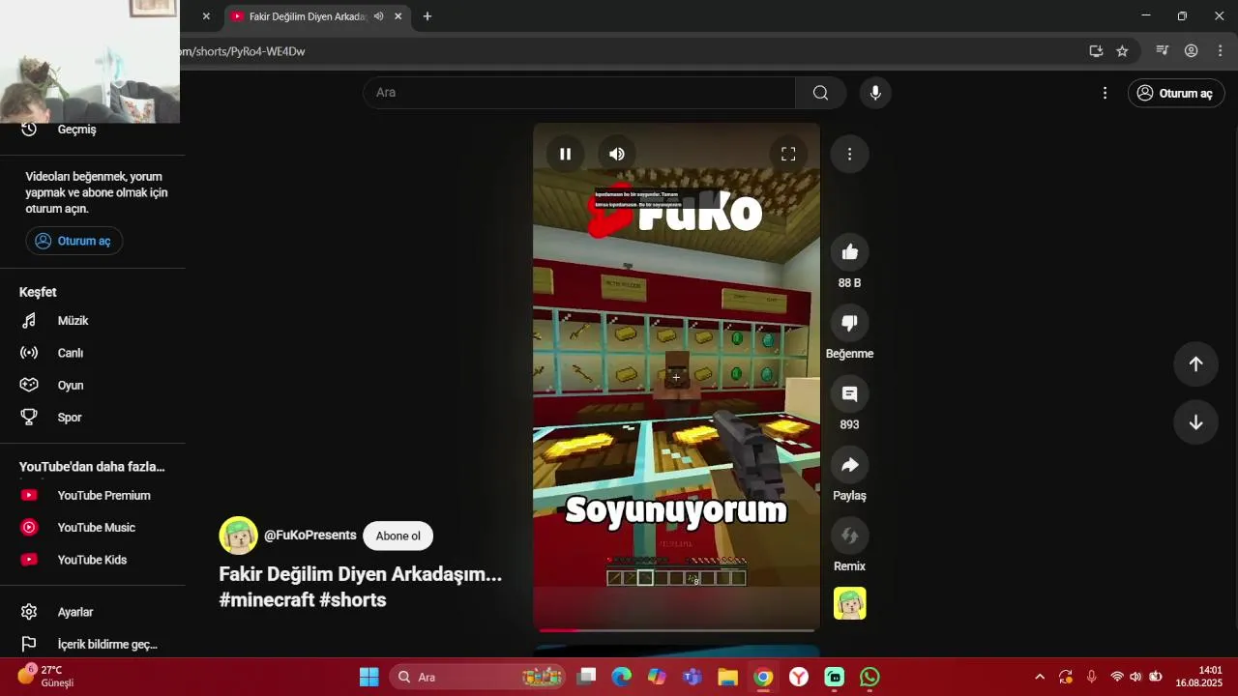Start voice search with the microphone

(875, 93)
